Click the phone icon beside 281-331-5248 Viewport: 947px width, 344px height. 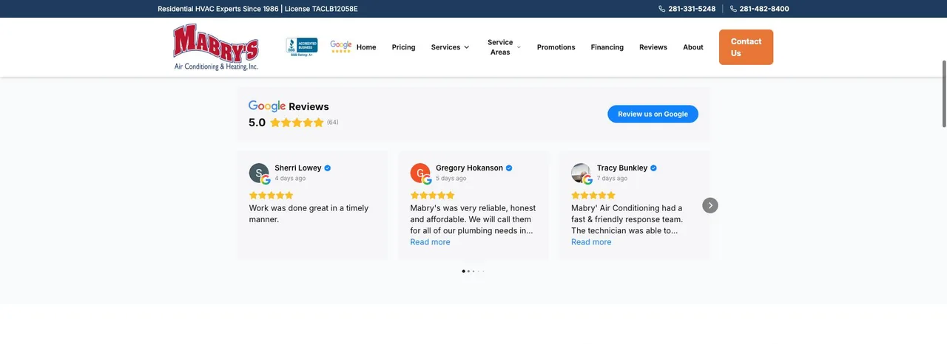click(662, 9)
